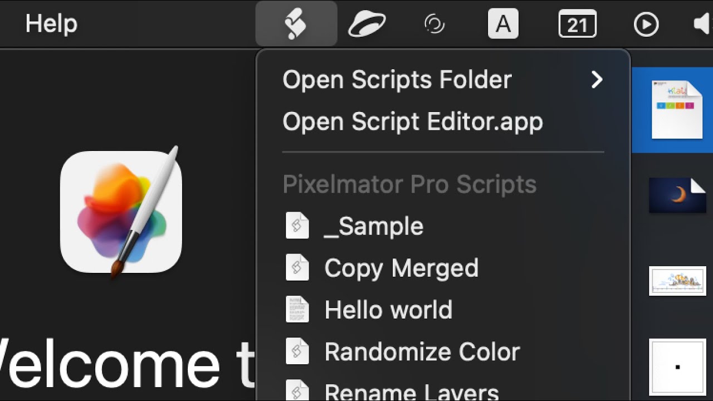Click the planet-shaped menu bar icon
713x401 pixels.
pyautogui.click(x=367, y=25)
